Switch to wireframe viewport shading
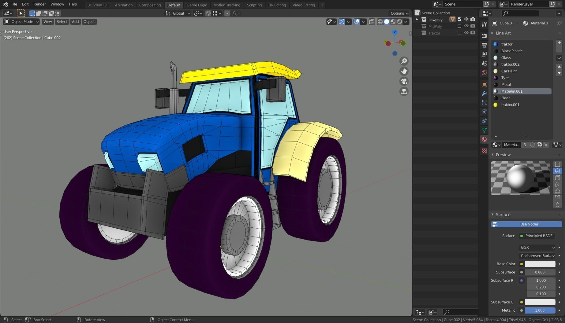Screen dimensions: 565x323 click(380, 22)
